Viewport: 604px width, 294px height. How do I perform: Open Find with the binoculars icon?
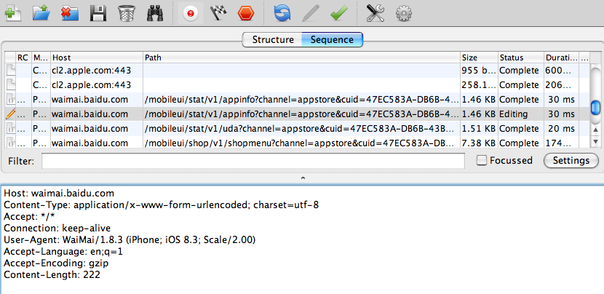click(155, 14)
